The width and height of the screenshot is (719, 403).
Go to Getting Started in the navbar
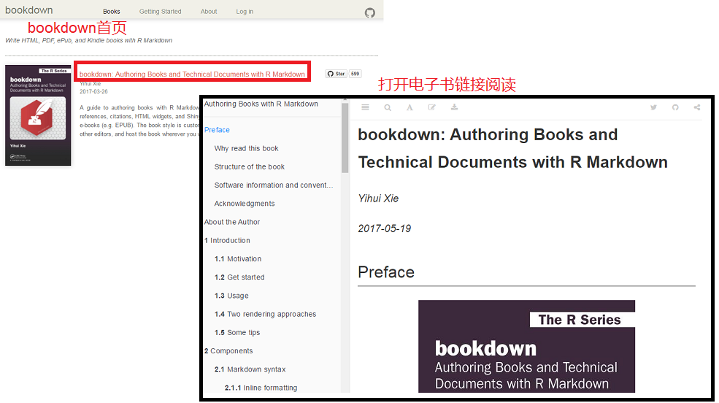pos(160,12)
